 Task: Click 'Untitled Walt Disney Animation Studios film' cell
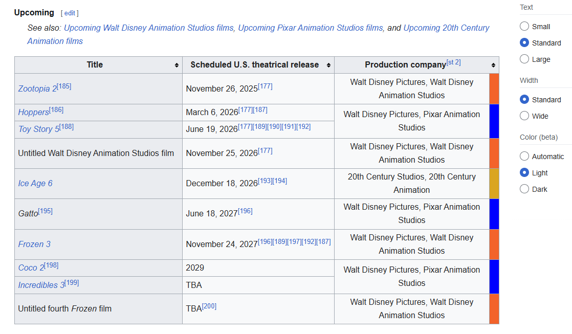click(x=99, y=153)
